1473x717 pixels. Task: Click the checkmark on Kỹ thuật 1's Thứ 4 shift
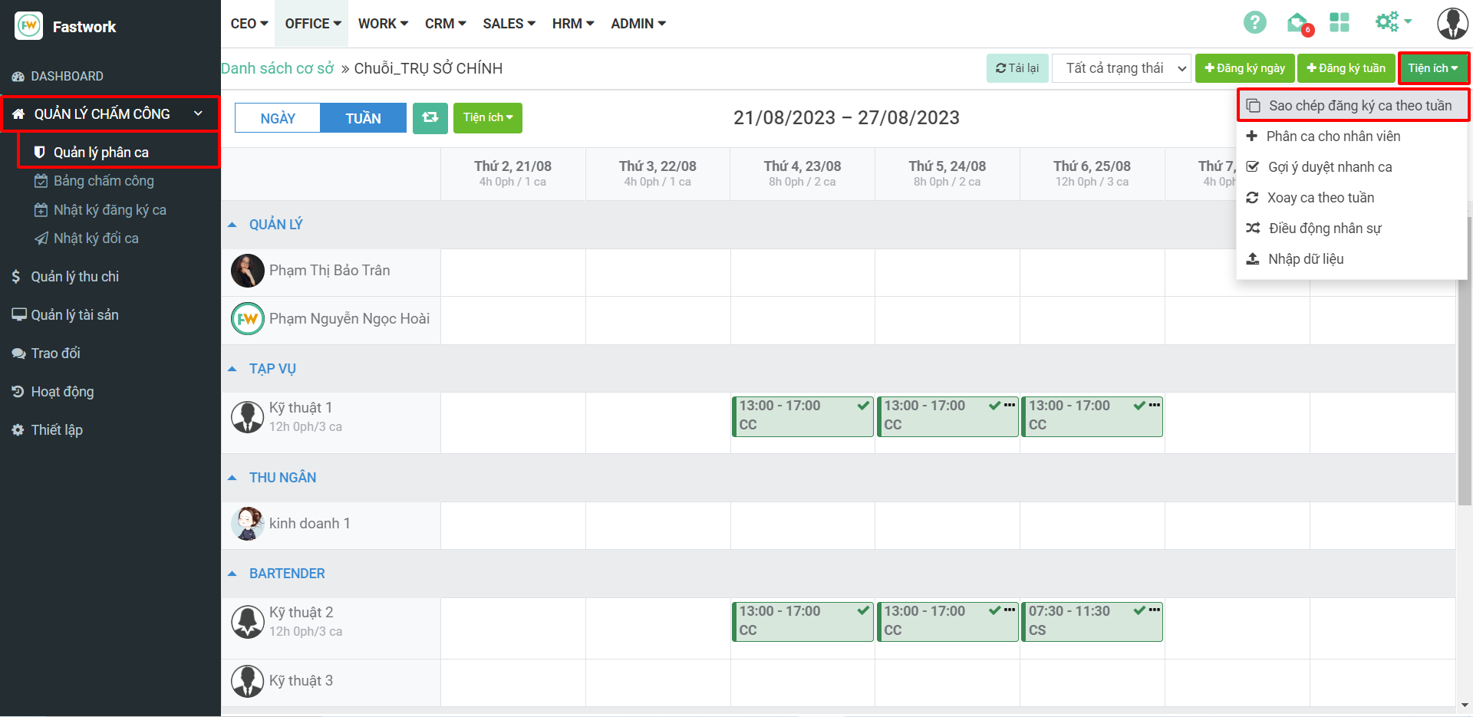click(x=863, y=405)
